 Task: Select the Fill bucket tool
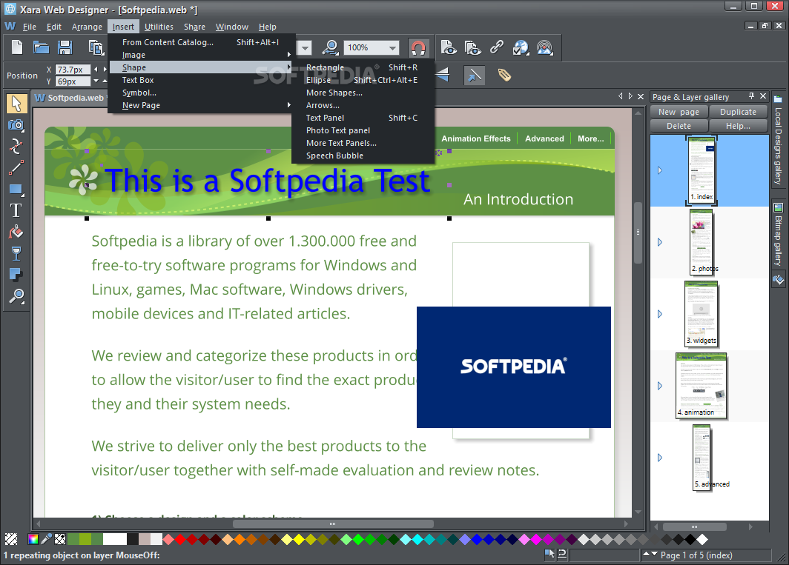[16, 232]
